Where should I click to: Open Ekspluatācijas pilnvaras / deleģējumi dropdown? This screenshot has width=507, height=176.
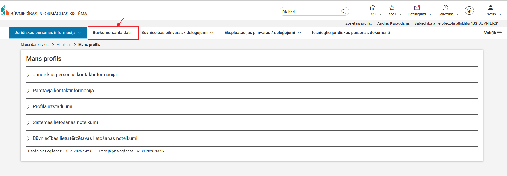click(263, 33)
